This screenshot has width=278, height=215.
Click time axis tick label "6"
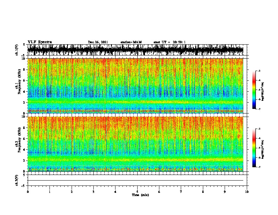pos(159,192)
